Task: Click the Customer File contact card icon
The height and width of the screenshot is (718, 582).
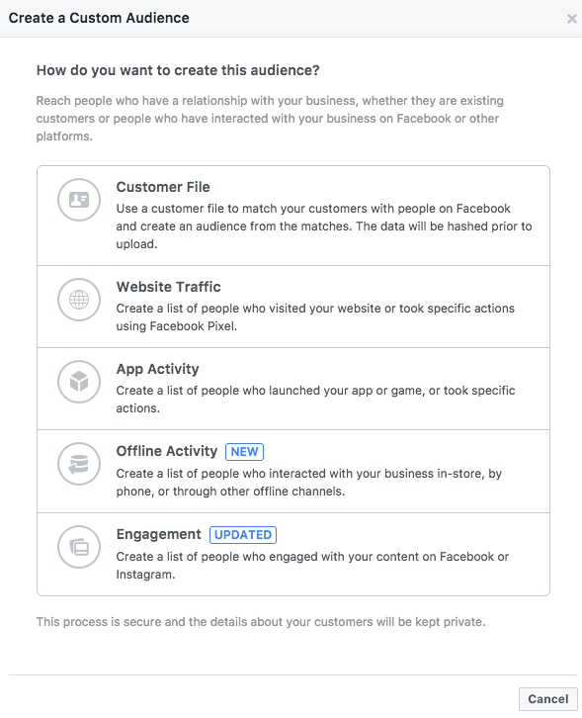Action: pos(79,200)
